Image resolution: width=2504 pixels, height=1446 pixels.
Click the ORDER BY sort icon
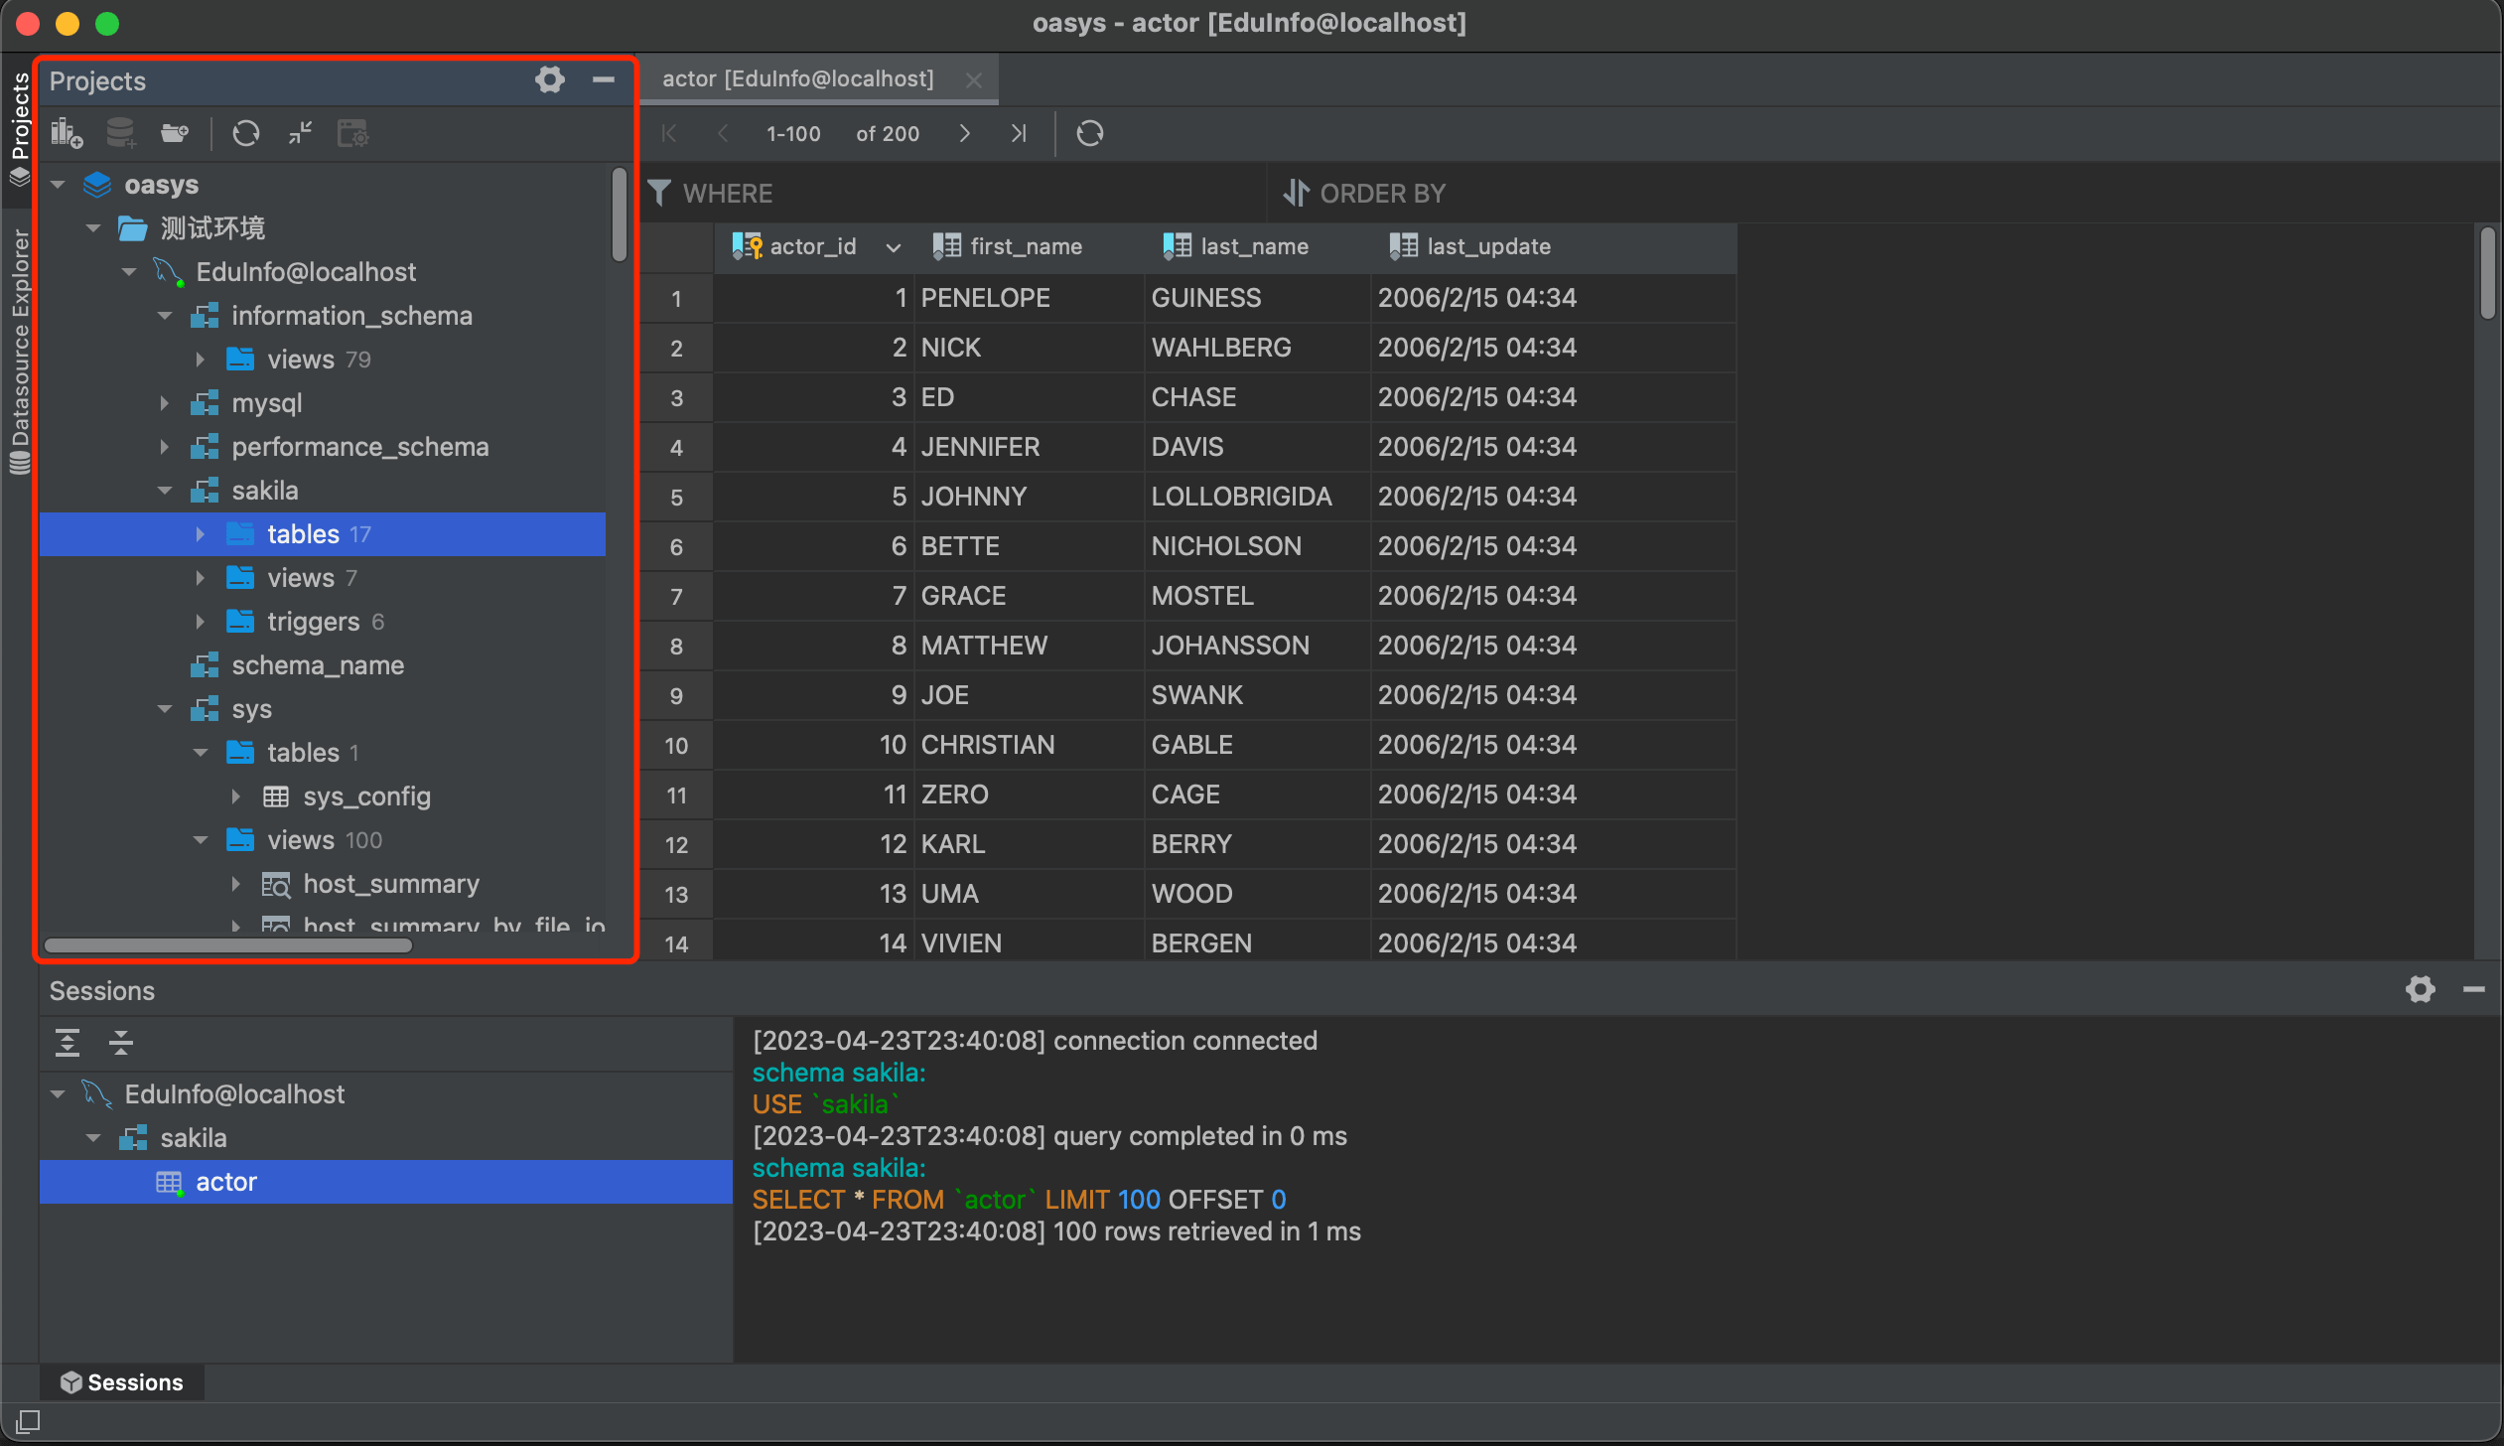tap(1296, 193)
